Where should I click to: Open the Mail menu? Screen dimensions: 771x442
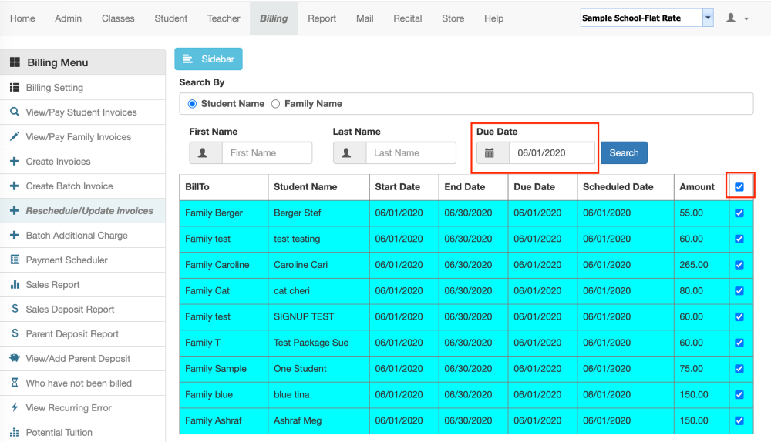point(365,18)
